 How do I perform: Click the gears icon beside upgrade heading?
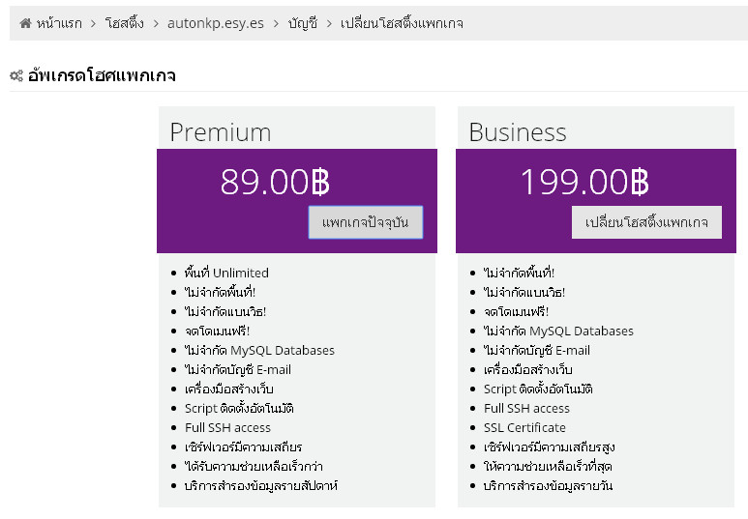tap(16, 75)
